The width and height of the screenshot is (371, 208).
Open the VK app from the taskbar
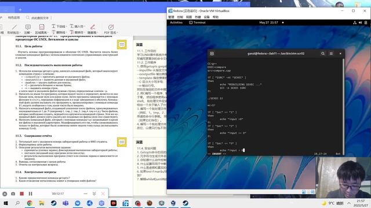pos(78,203)
